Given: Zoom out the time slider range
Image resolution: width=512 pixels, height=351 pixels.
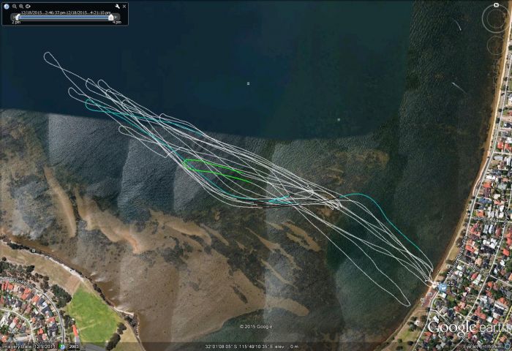Looking at the screenshot, I should coord(13,6).
